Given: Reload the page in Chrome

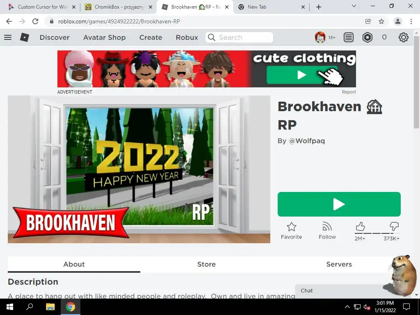Looking at the screenshot, I should tap(35, 21).
